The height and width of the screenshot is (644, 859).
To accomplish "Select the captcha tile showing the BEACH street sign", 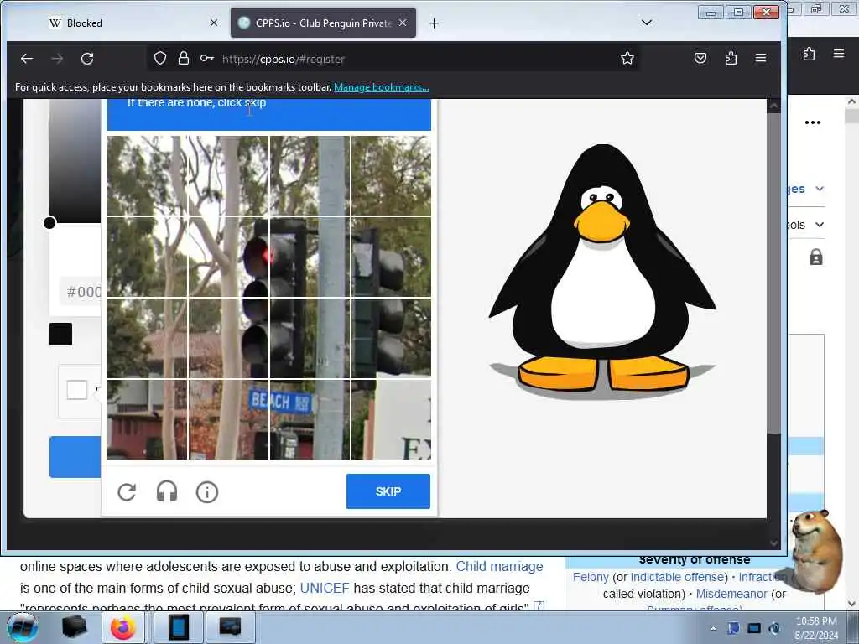I will (310, 419).
